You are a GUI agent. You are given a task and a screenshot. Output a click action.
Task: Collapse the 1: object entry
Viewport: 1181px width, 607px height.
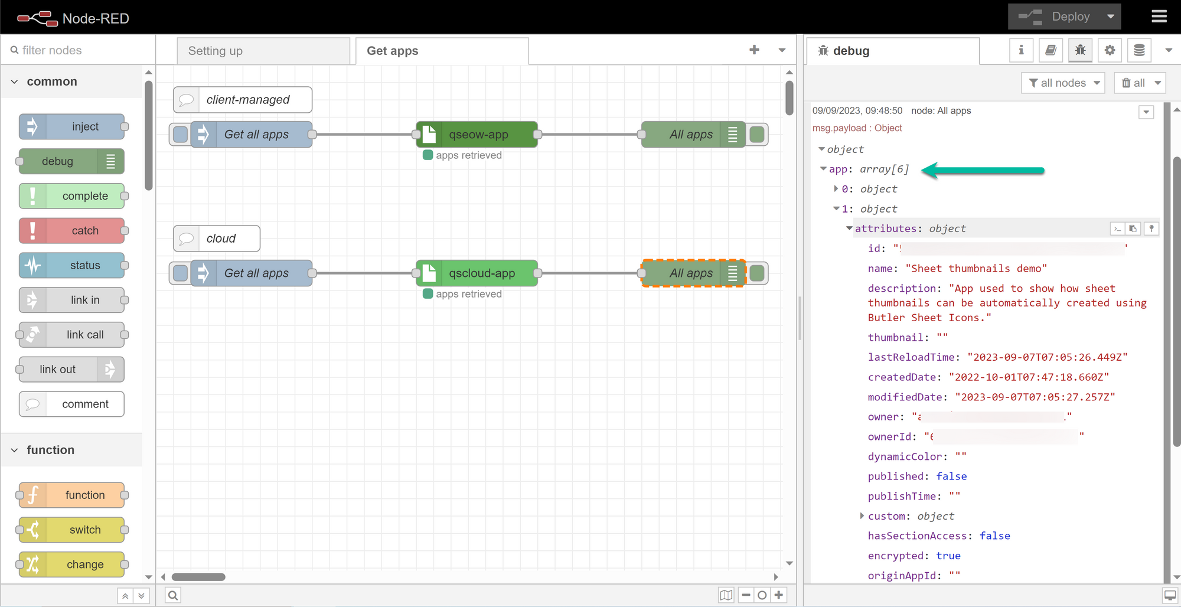(836, 208)
